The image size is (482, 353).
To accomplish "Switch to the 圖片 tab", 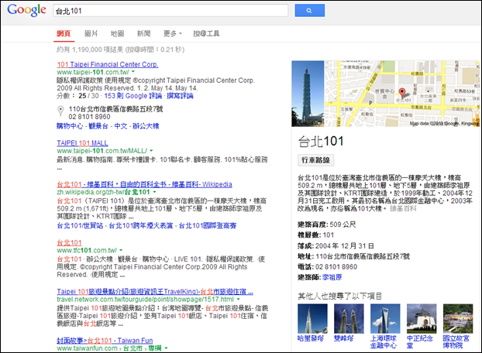I will [x=91, y=33].
